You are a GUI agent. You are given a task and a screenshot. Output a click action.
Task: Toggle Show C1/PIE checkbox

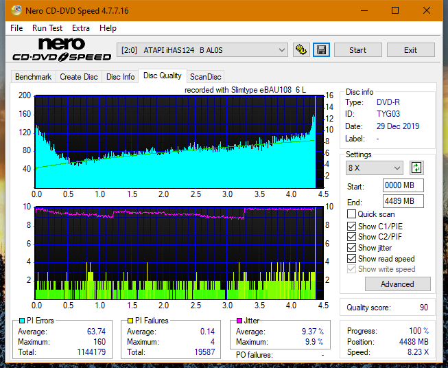(x=351, y=226)
